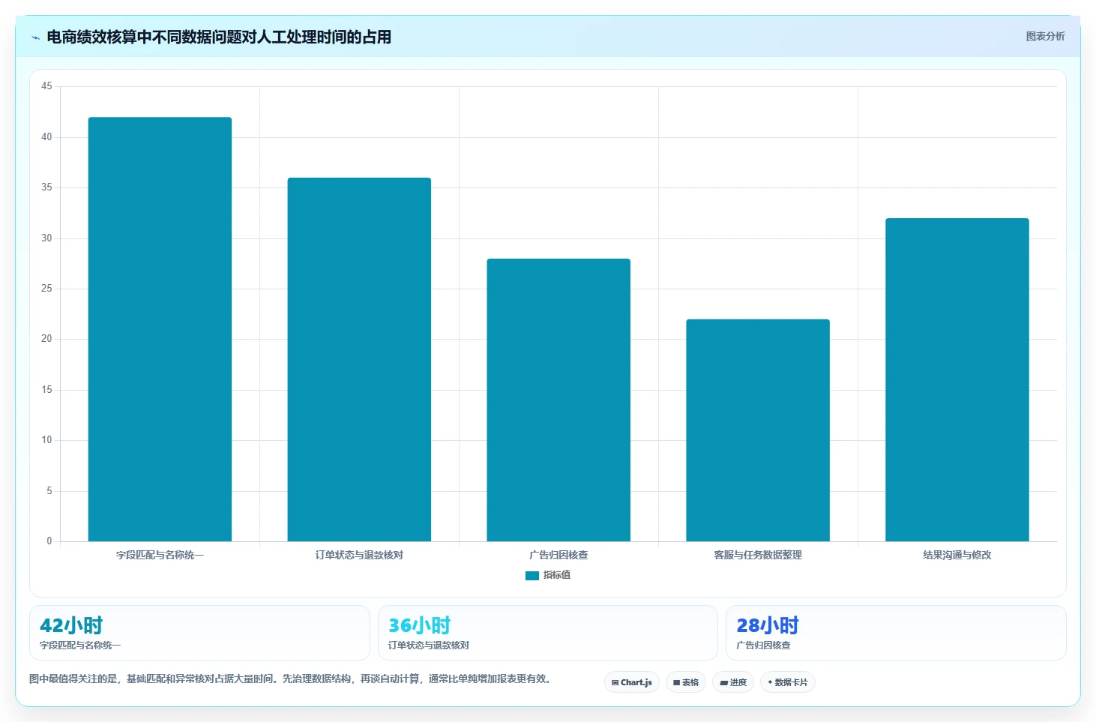
Task: Click the 订单状态与退款核对 bar
Action: coord(359,359)
